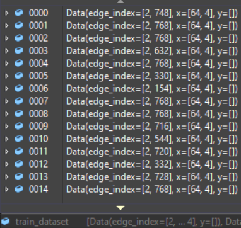Expand the 0013 list entry
This screenshot has width=241, height=228.
coord(7,177)
